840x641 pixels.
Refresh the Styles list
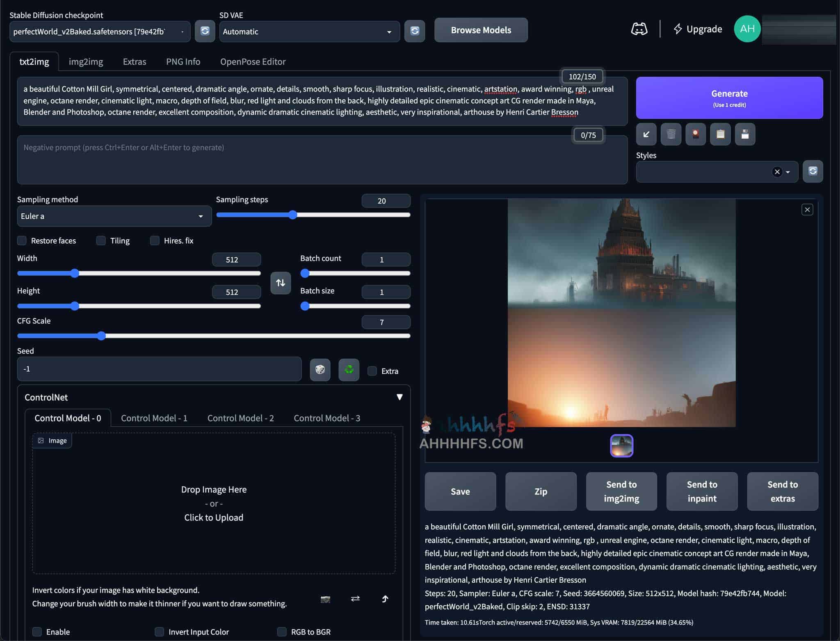(813, 171)
